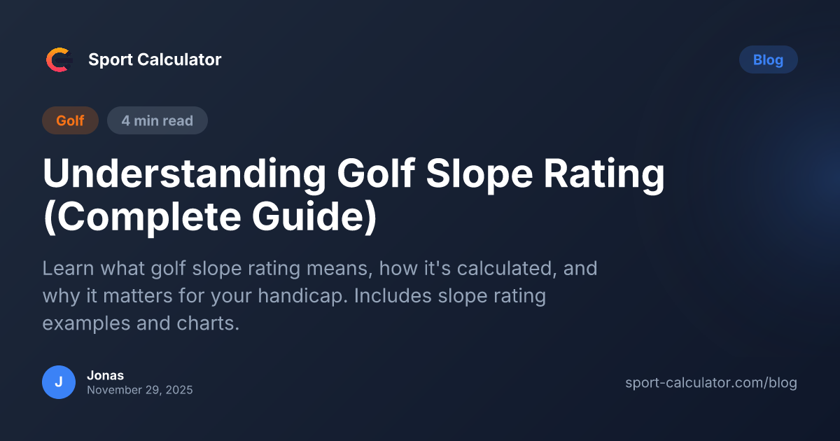Screen dimensions: 840x441
Task: Click the publication date November 29, 2025
Action: click(139, 390)
